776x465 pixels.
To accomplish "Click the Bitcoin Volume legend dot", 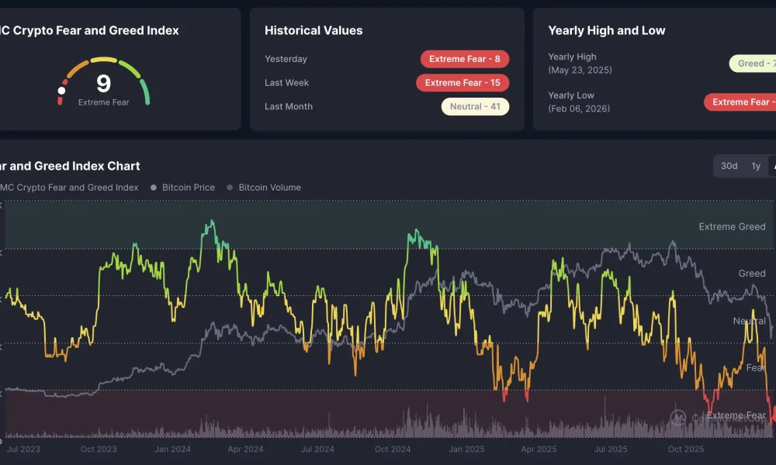I will [x=229, y=187].
